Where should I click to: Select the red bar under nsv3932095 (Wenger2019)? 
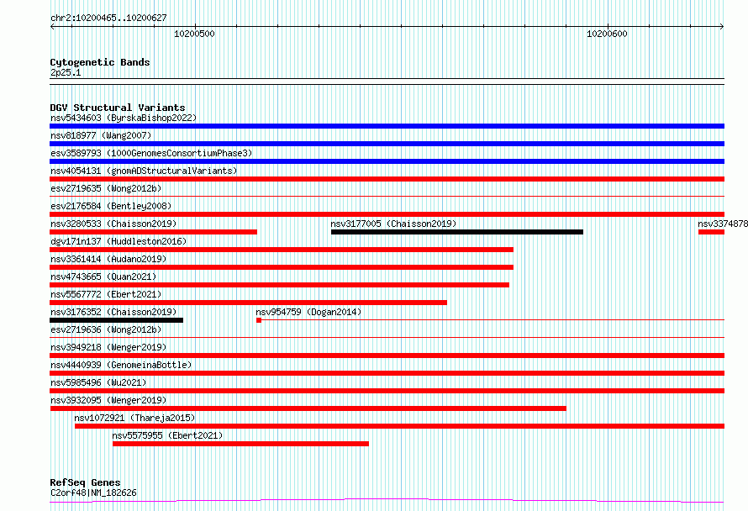(x=308, y=408)
